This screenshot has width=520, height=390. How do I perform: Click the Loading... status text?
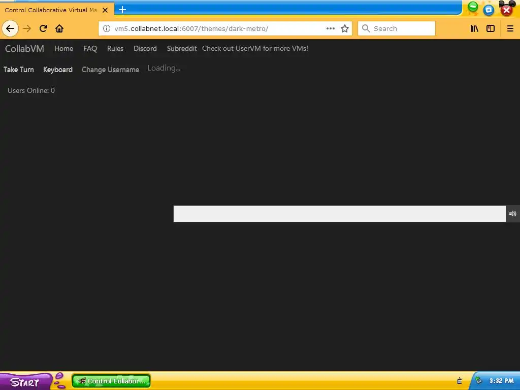pos(164,68)
